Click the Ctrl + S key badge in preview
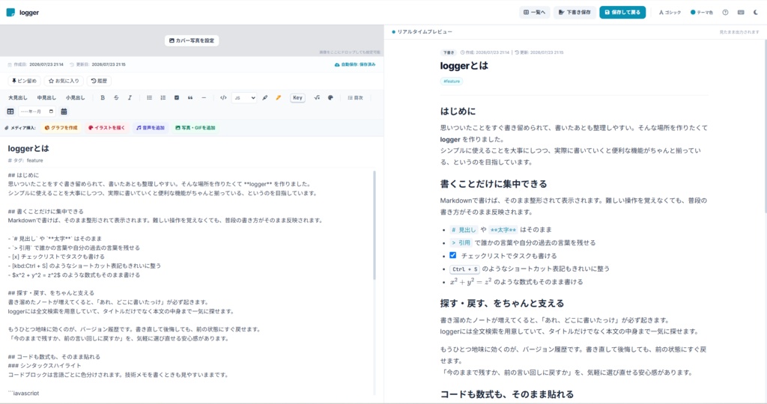Screen dimensions: 767x404 point(464,269)
